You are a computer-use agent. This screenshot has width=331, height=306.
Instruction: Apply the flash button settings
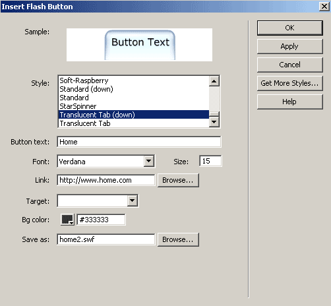[x=290, y=46]
